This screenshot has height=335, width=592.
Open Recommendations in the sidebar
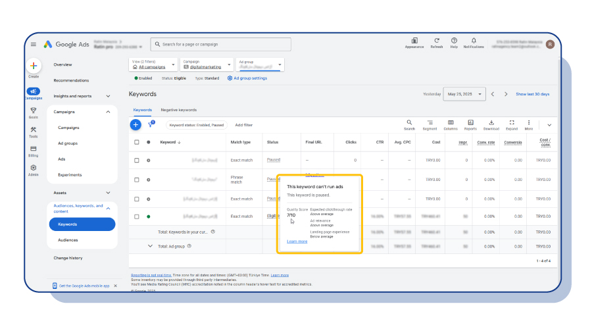click(x=71, y=80)
